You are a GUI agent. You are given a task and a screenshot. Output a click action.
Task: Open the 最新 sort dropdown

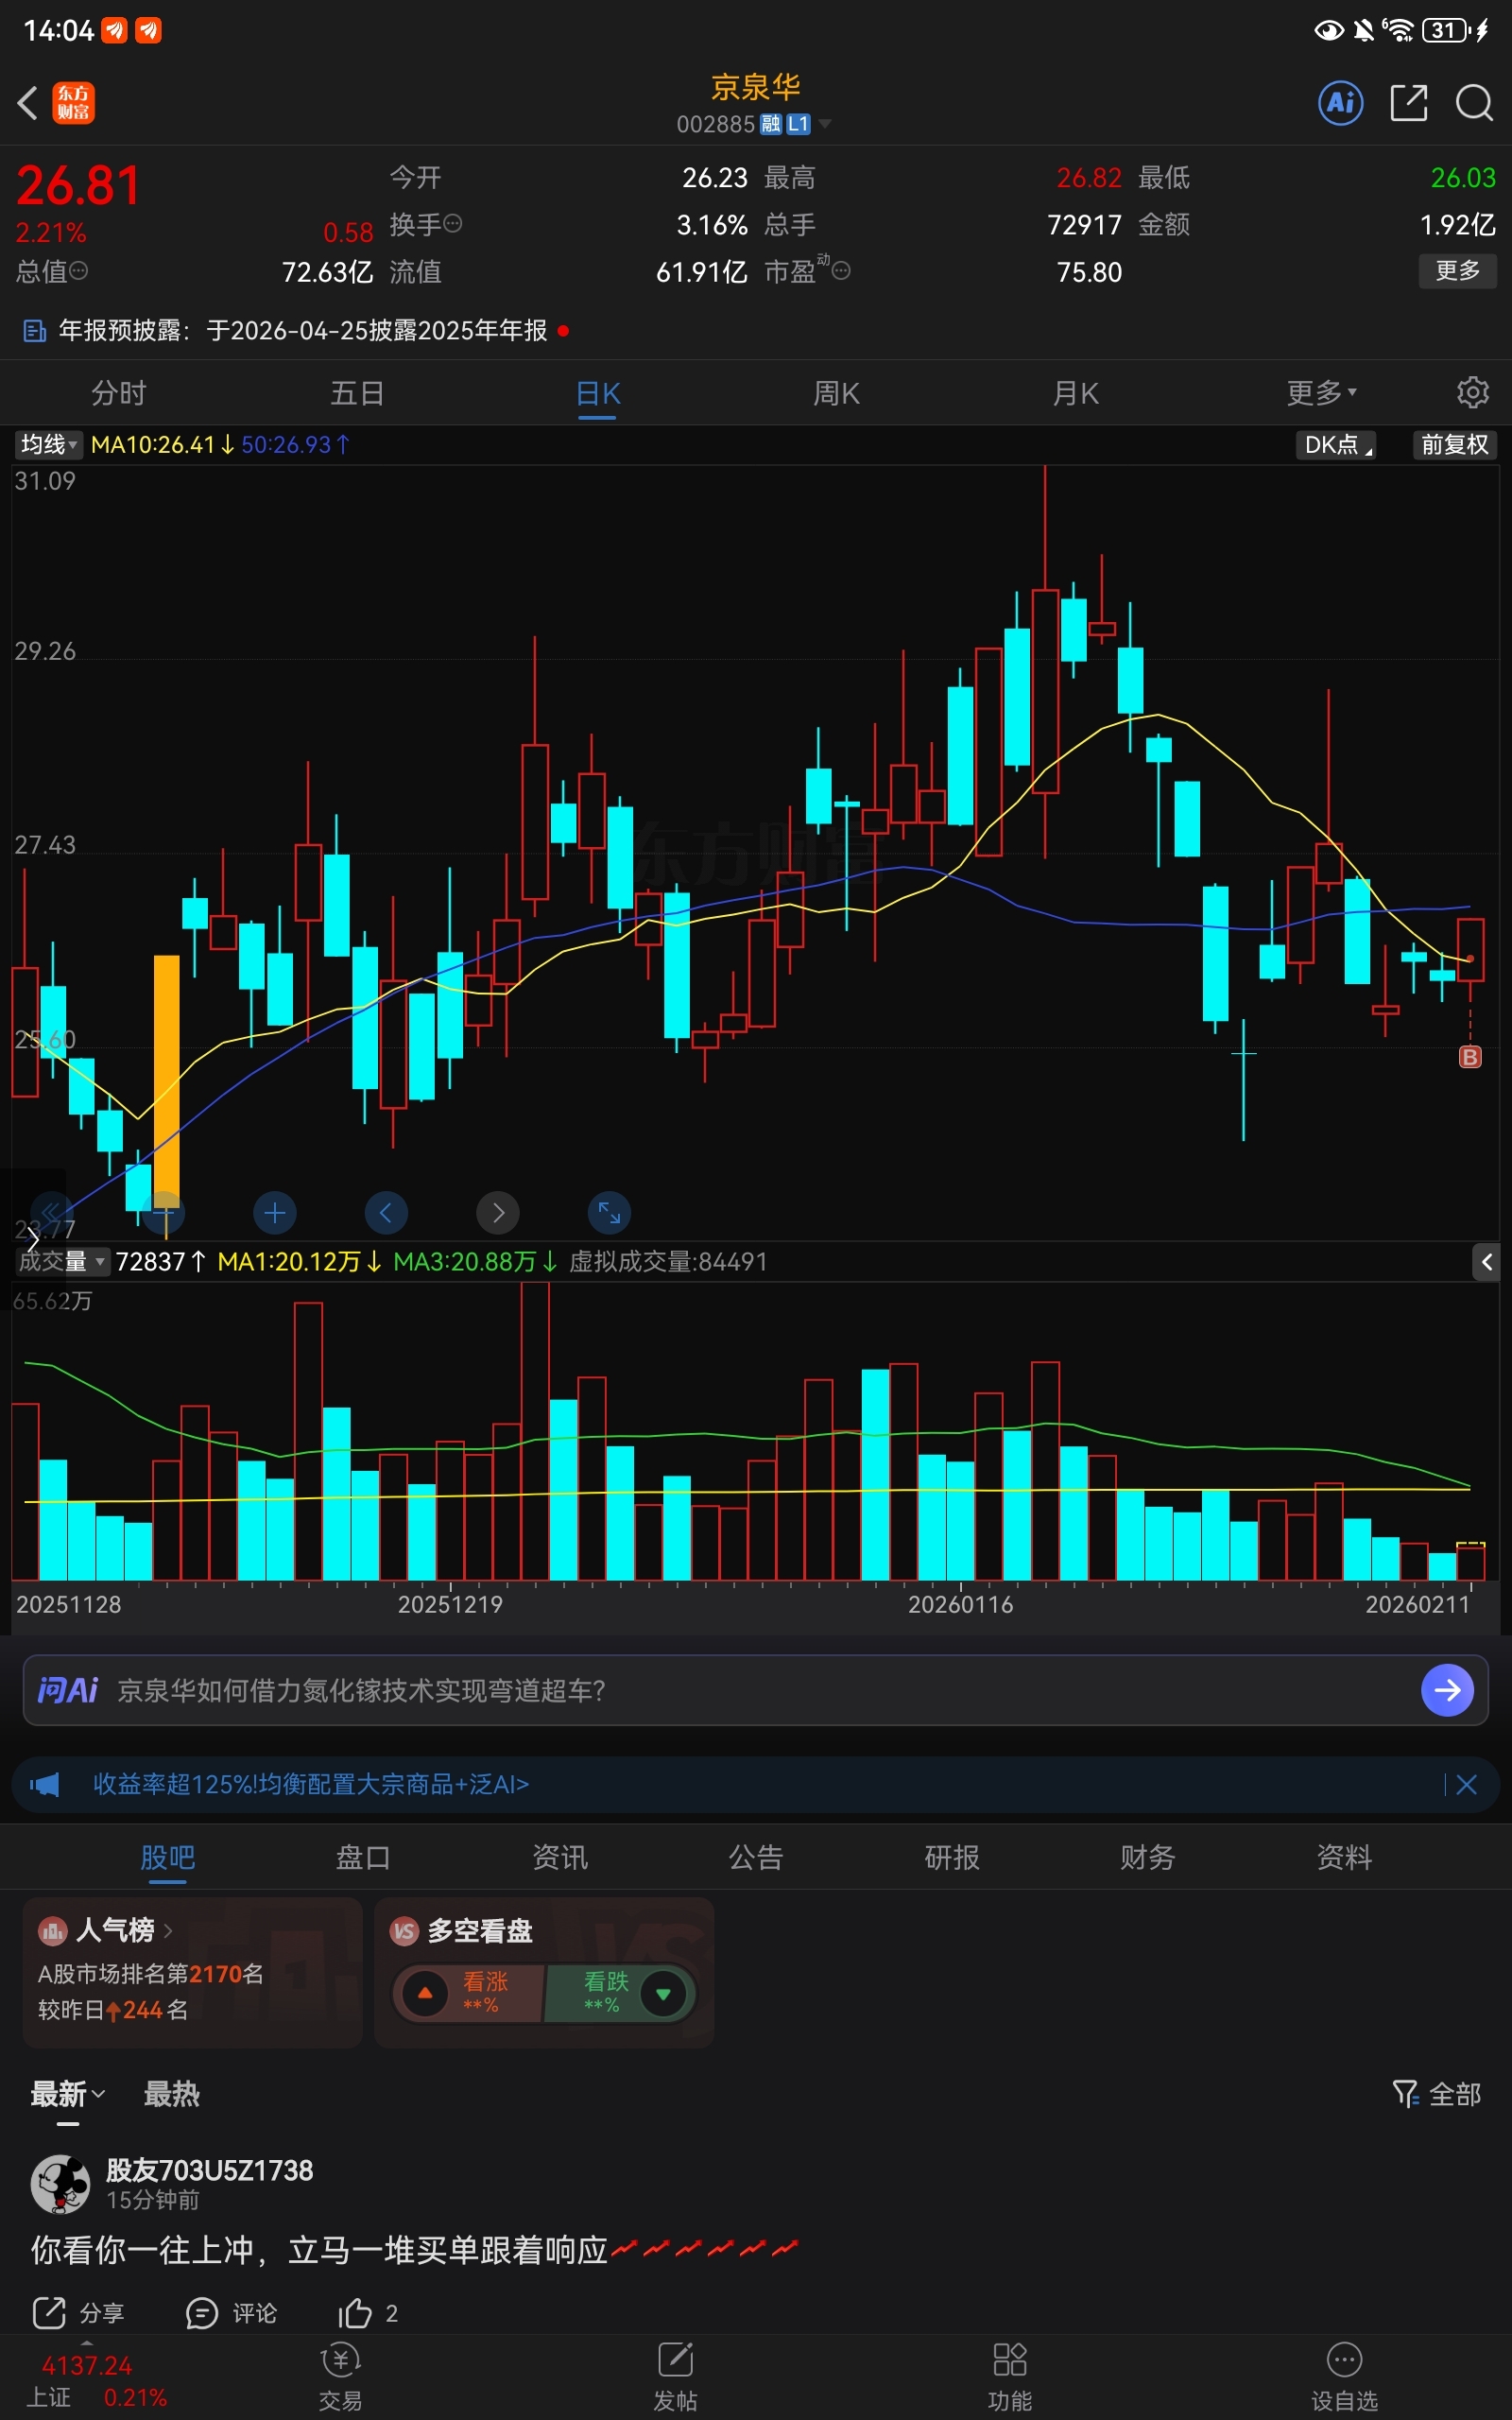[x=67, y=2093]
